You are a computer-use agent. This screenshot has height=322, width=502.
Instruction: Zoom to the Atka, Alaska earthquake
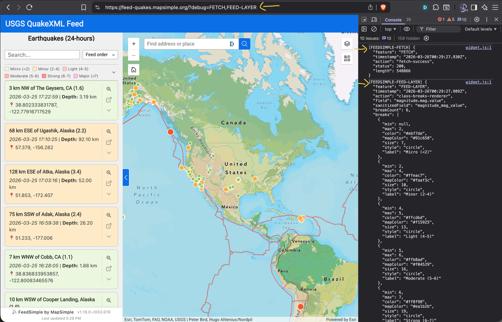pyautogui.click(x=109, y=172)
